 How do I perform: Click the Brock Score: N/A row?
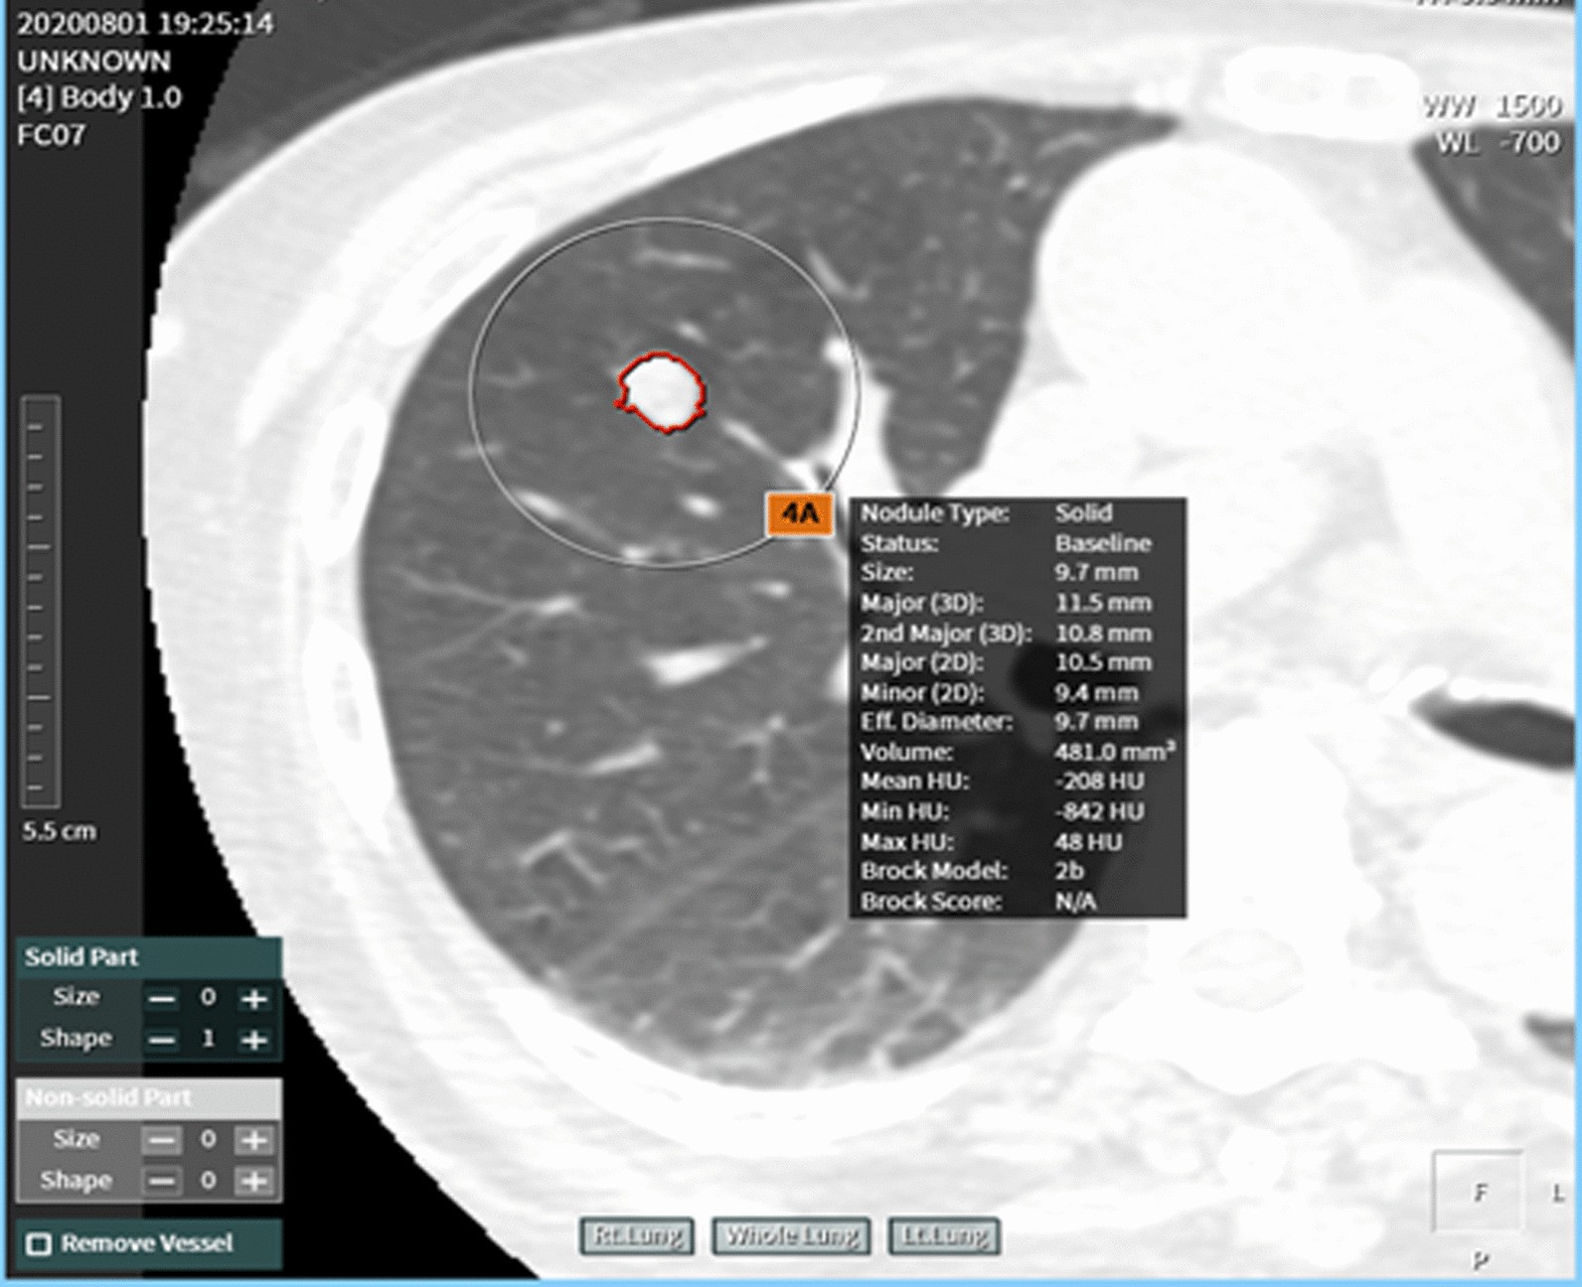(x=1017, y=901)
